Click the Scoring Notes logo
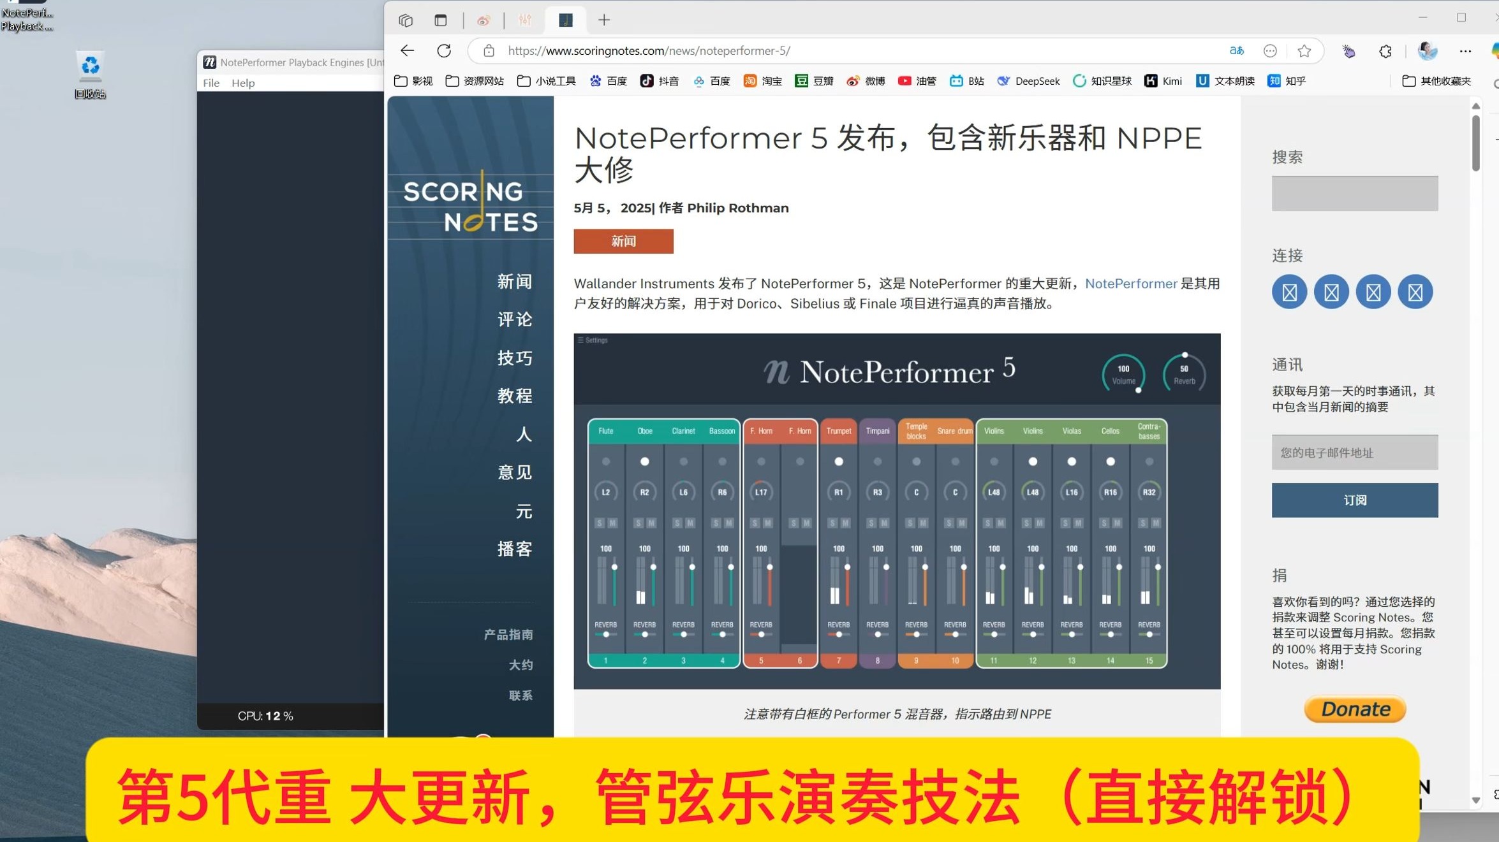Screen dimensions: 1499x842 tap(471, 204)
